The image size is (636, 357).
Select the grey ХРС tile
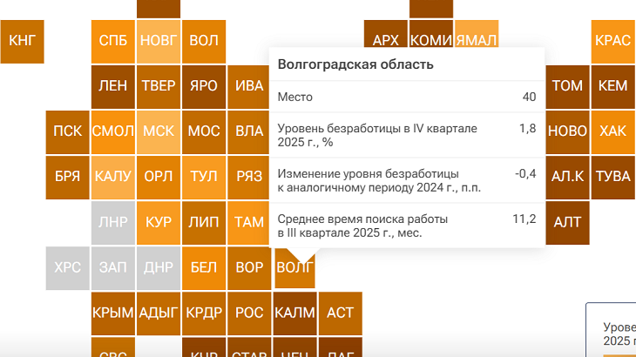pos(67,267)
